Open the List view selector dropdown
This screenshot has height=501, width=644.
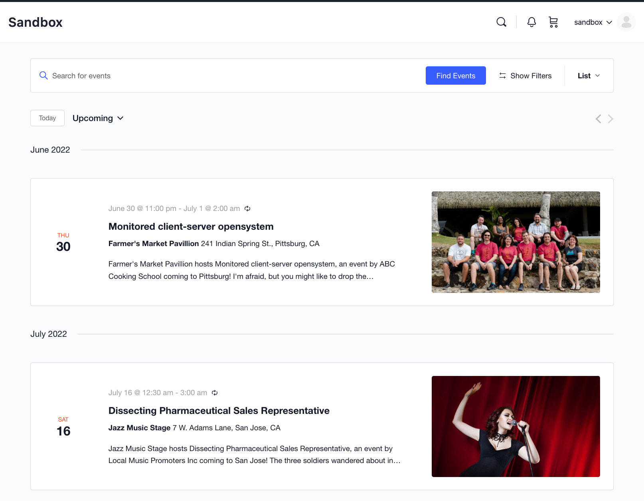tap(589, 76)
